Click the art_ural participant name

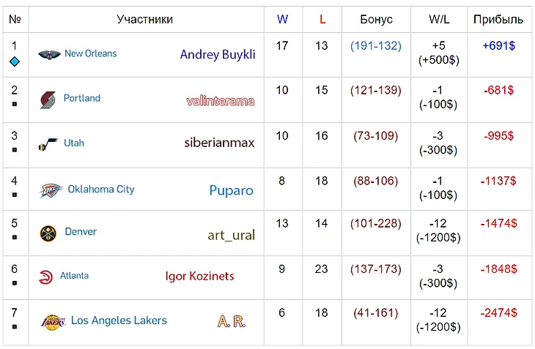tap(231, 235)
